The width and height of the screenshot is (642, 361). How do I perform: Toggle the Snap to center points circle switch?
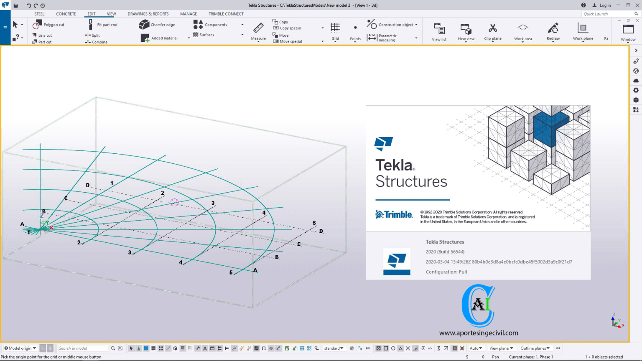point(393,348)
